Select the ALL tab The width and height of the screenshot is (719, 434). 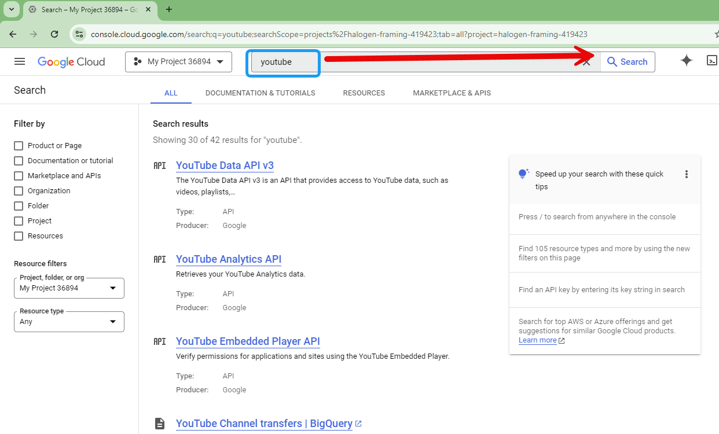(x=171, y=93)
